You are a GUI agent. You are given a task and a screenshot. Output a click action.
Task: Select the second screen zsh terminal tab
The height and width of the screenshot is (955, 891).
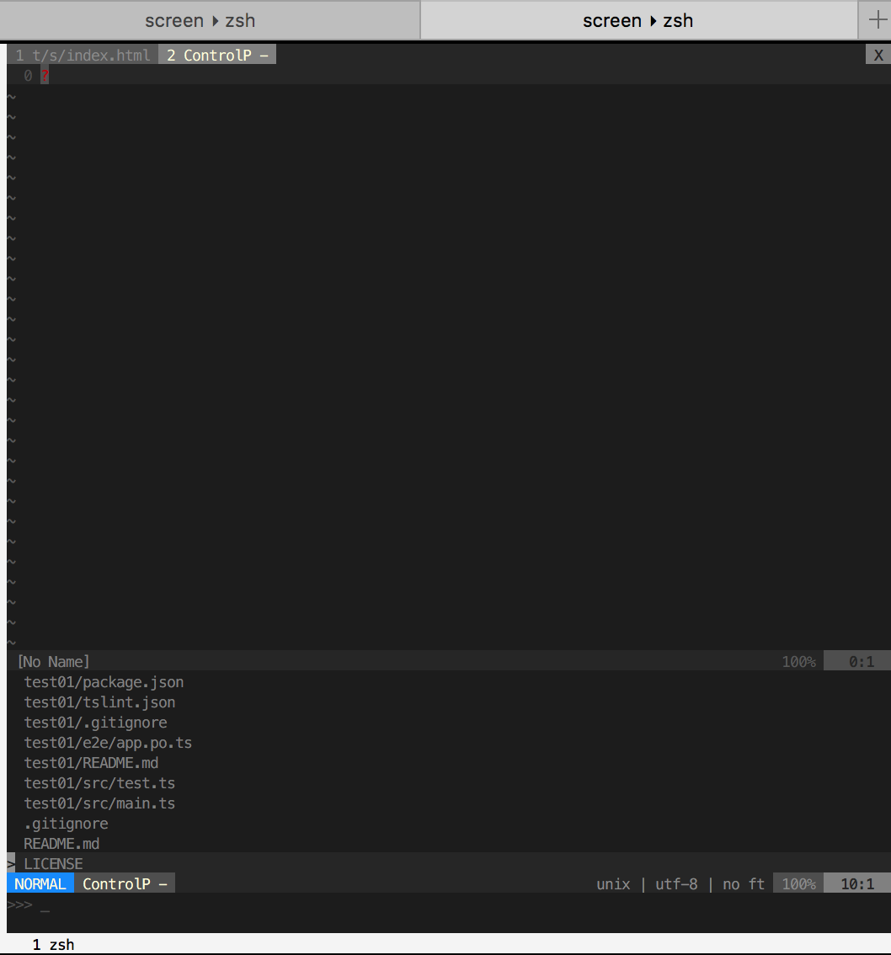pos(638,20)
